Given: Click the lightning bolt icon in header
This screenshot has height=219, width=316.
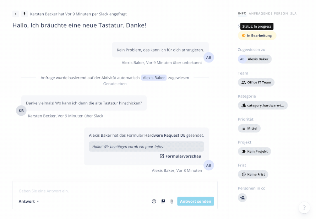Looking at the screenshot, I should click(24, 14).
